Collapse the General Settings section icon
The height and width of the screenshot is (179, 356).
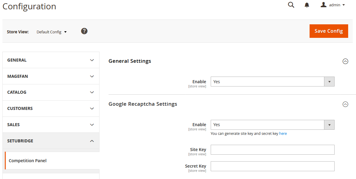click(x=345, y=61)
